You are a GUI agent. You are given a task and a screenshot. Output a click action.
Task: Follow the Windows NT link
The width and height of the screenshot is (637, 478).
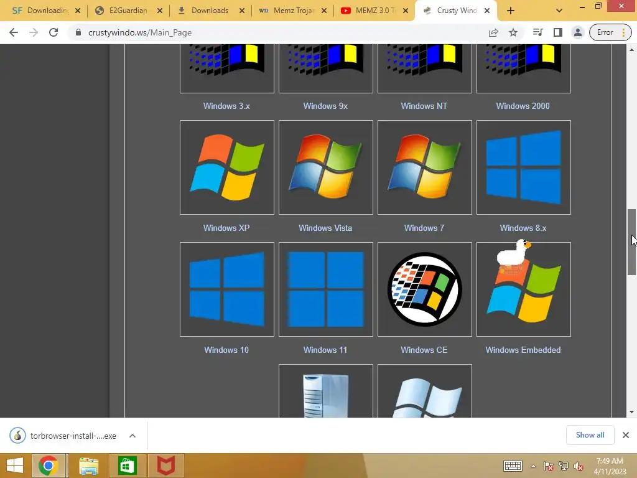pos(424,106)
